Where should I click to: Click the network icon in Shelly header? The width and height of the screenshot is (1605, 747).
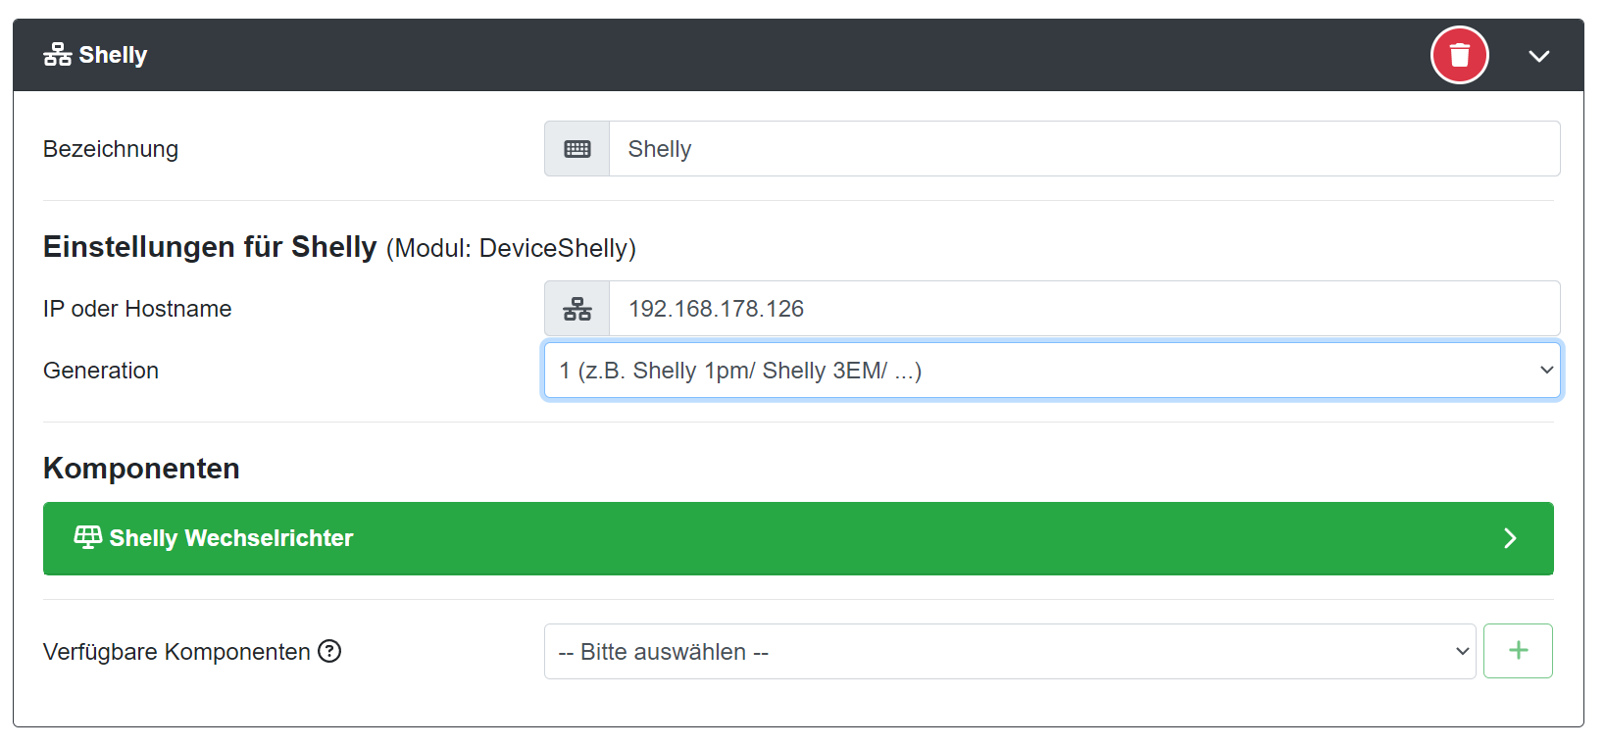58,55
